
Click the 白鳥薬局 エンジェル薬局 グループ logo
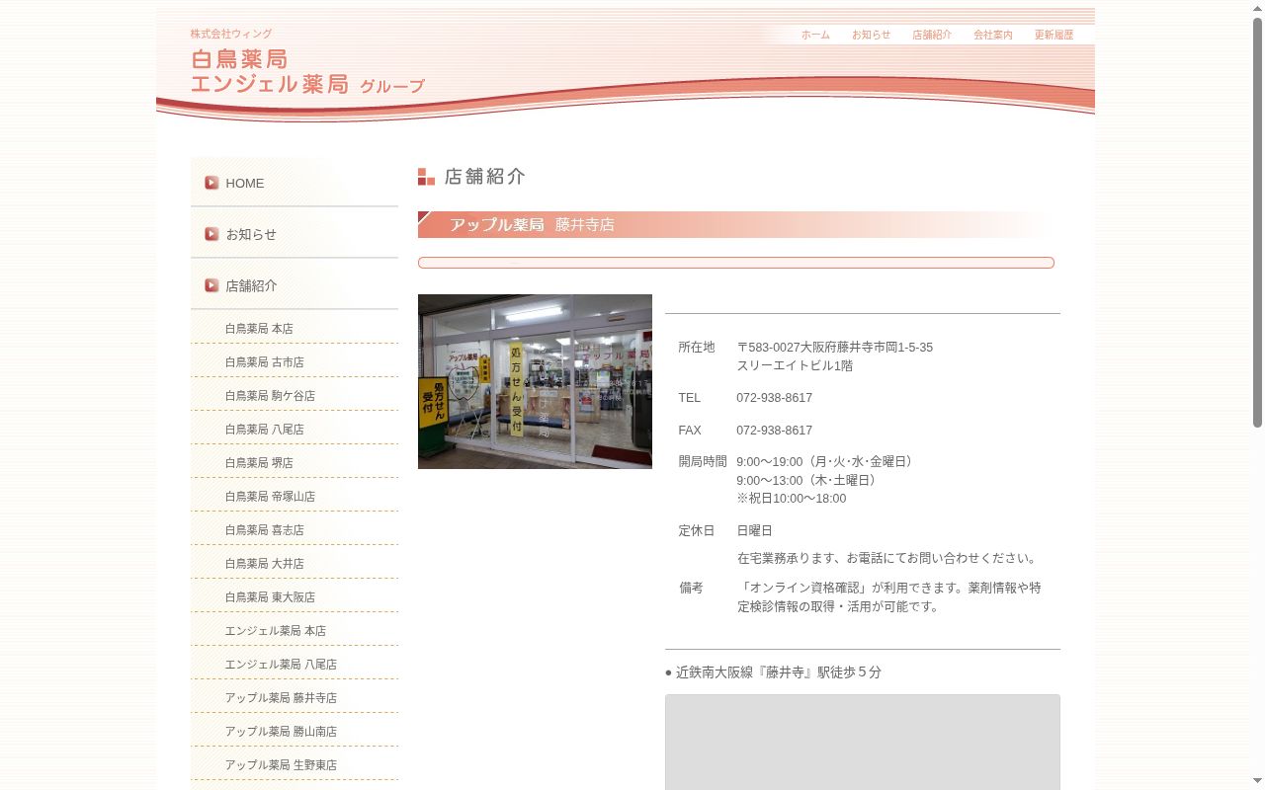click(x=307, y=71)
